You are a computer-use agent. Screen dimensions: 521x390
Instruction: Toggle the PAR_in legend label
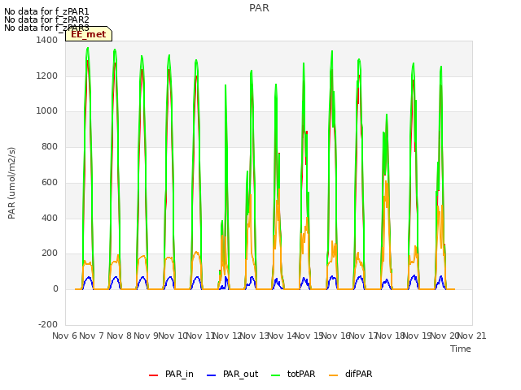point(179,374)
